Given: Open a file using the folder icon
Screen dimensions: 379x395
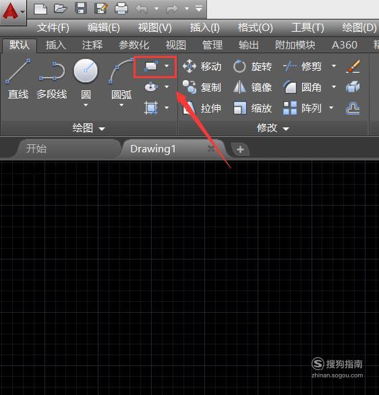Looking at the screenshot, I should coord(61,9).
